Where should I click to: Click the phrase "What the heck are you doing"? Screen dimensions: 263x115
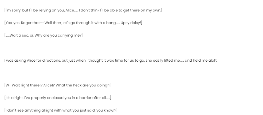coord(82,85)
